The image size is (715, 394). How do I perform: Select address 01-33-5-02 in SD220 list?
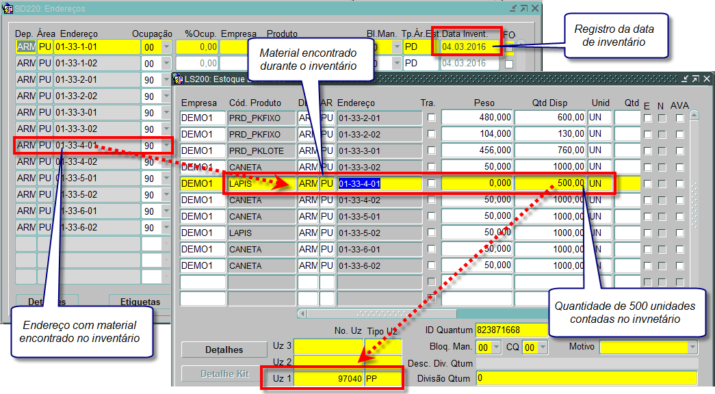pyautogui.click(x=96, y=194)
